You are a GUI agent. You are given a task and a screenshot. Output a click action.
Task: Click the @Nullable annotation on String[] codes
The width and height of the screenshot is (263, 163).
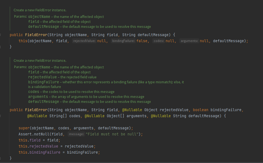click(36, 116)
